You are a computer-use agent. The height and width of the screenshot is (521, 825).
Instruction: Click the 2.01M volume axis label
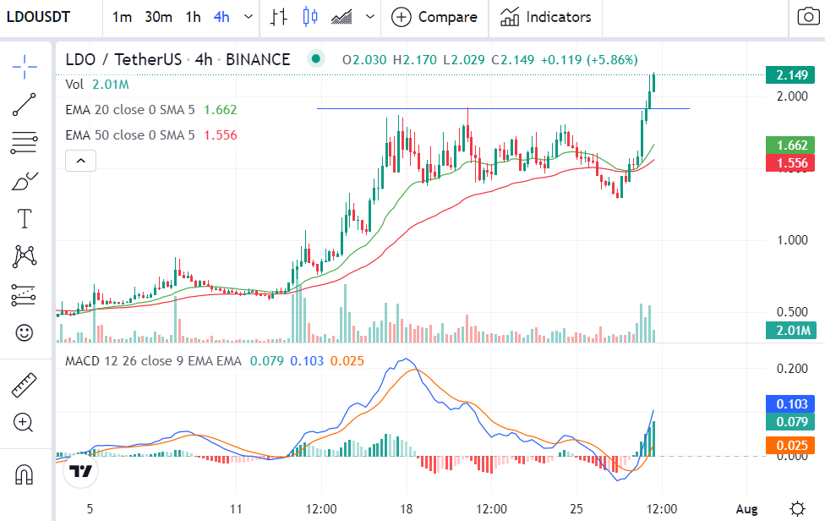790,331
